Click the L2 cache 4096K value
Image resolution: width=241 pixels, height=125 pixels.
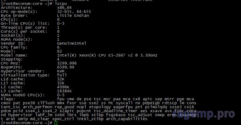pyautogui.click(x=63, y=87)
